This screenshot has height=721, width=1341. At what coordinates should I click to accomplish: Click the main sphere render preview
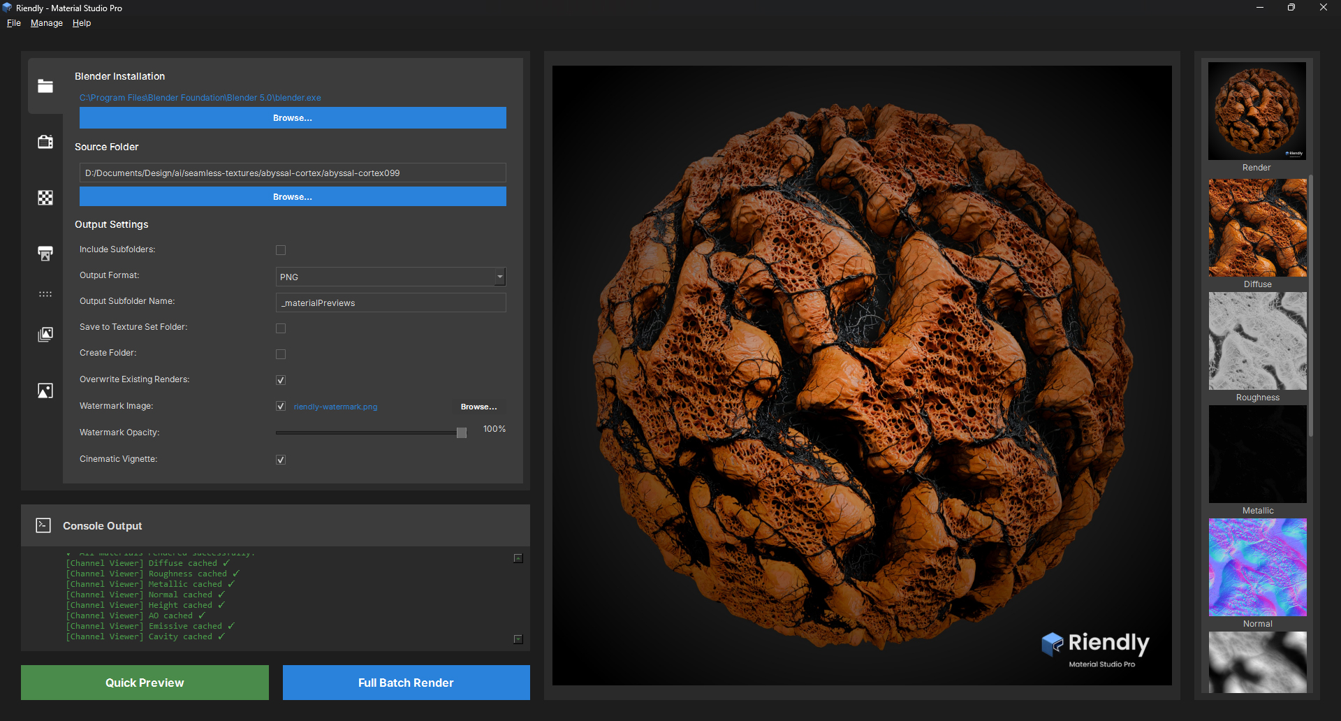coord(862,375)
